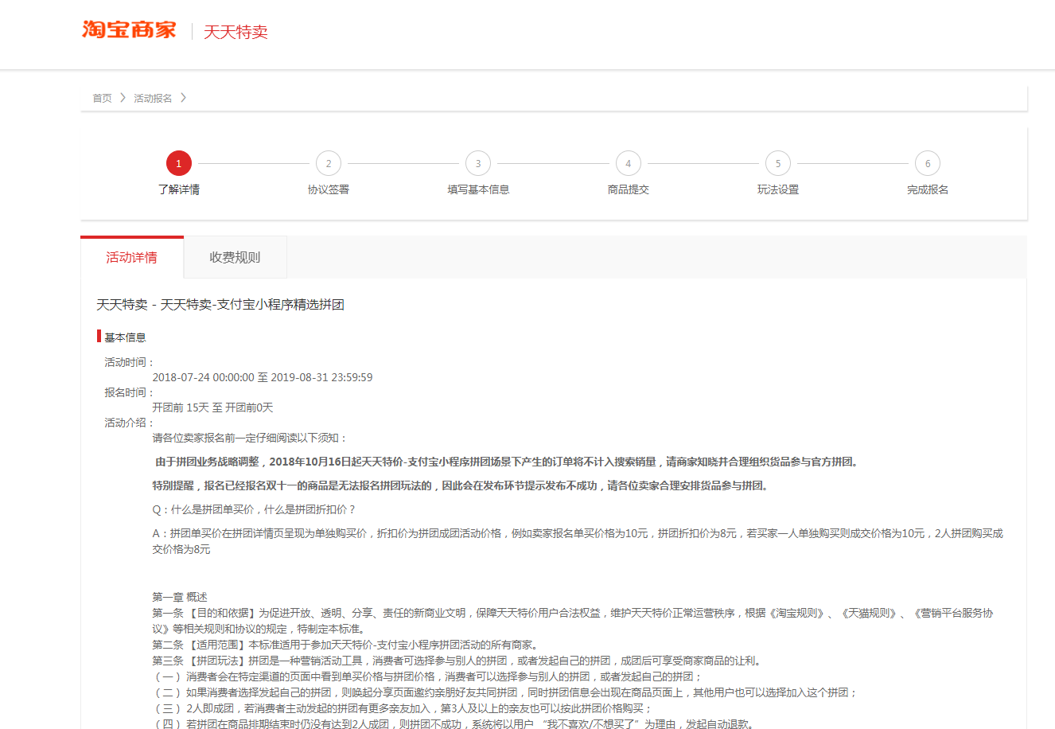
Task: Select step 5 circle 玩法设置
Action: (x=778, y=163)
